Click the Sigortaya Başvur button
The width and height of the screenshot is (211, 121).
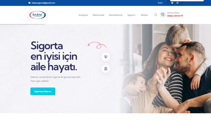43,91
